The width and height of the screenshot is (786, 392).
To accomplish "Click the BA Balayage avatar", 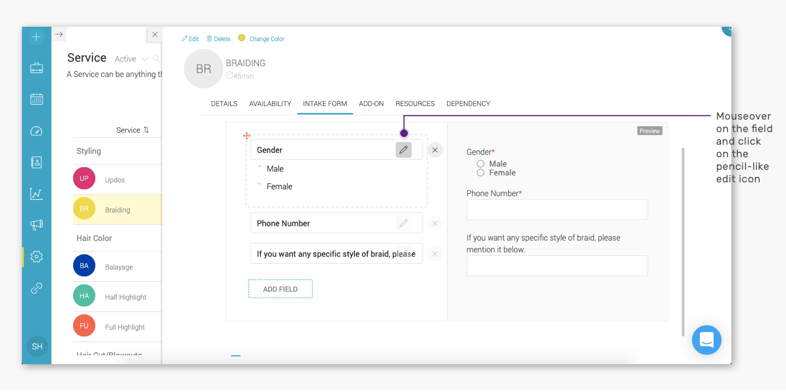I will click(84, 266).
